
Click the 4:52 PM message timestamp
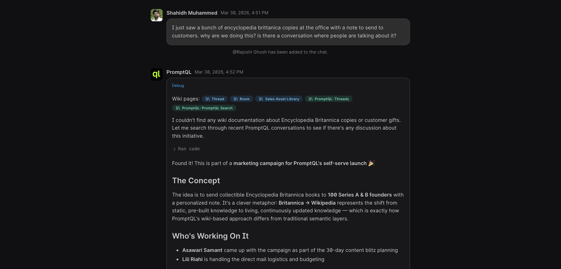click(219, 72)
